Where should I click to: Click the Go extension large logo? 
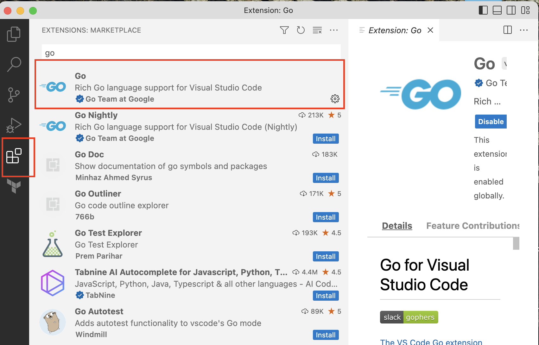tap(421, 94)
